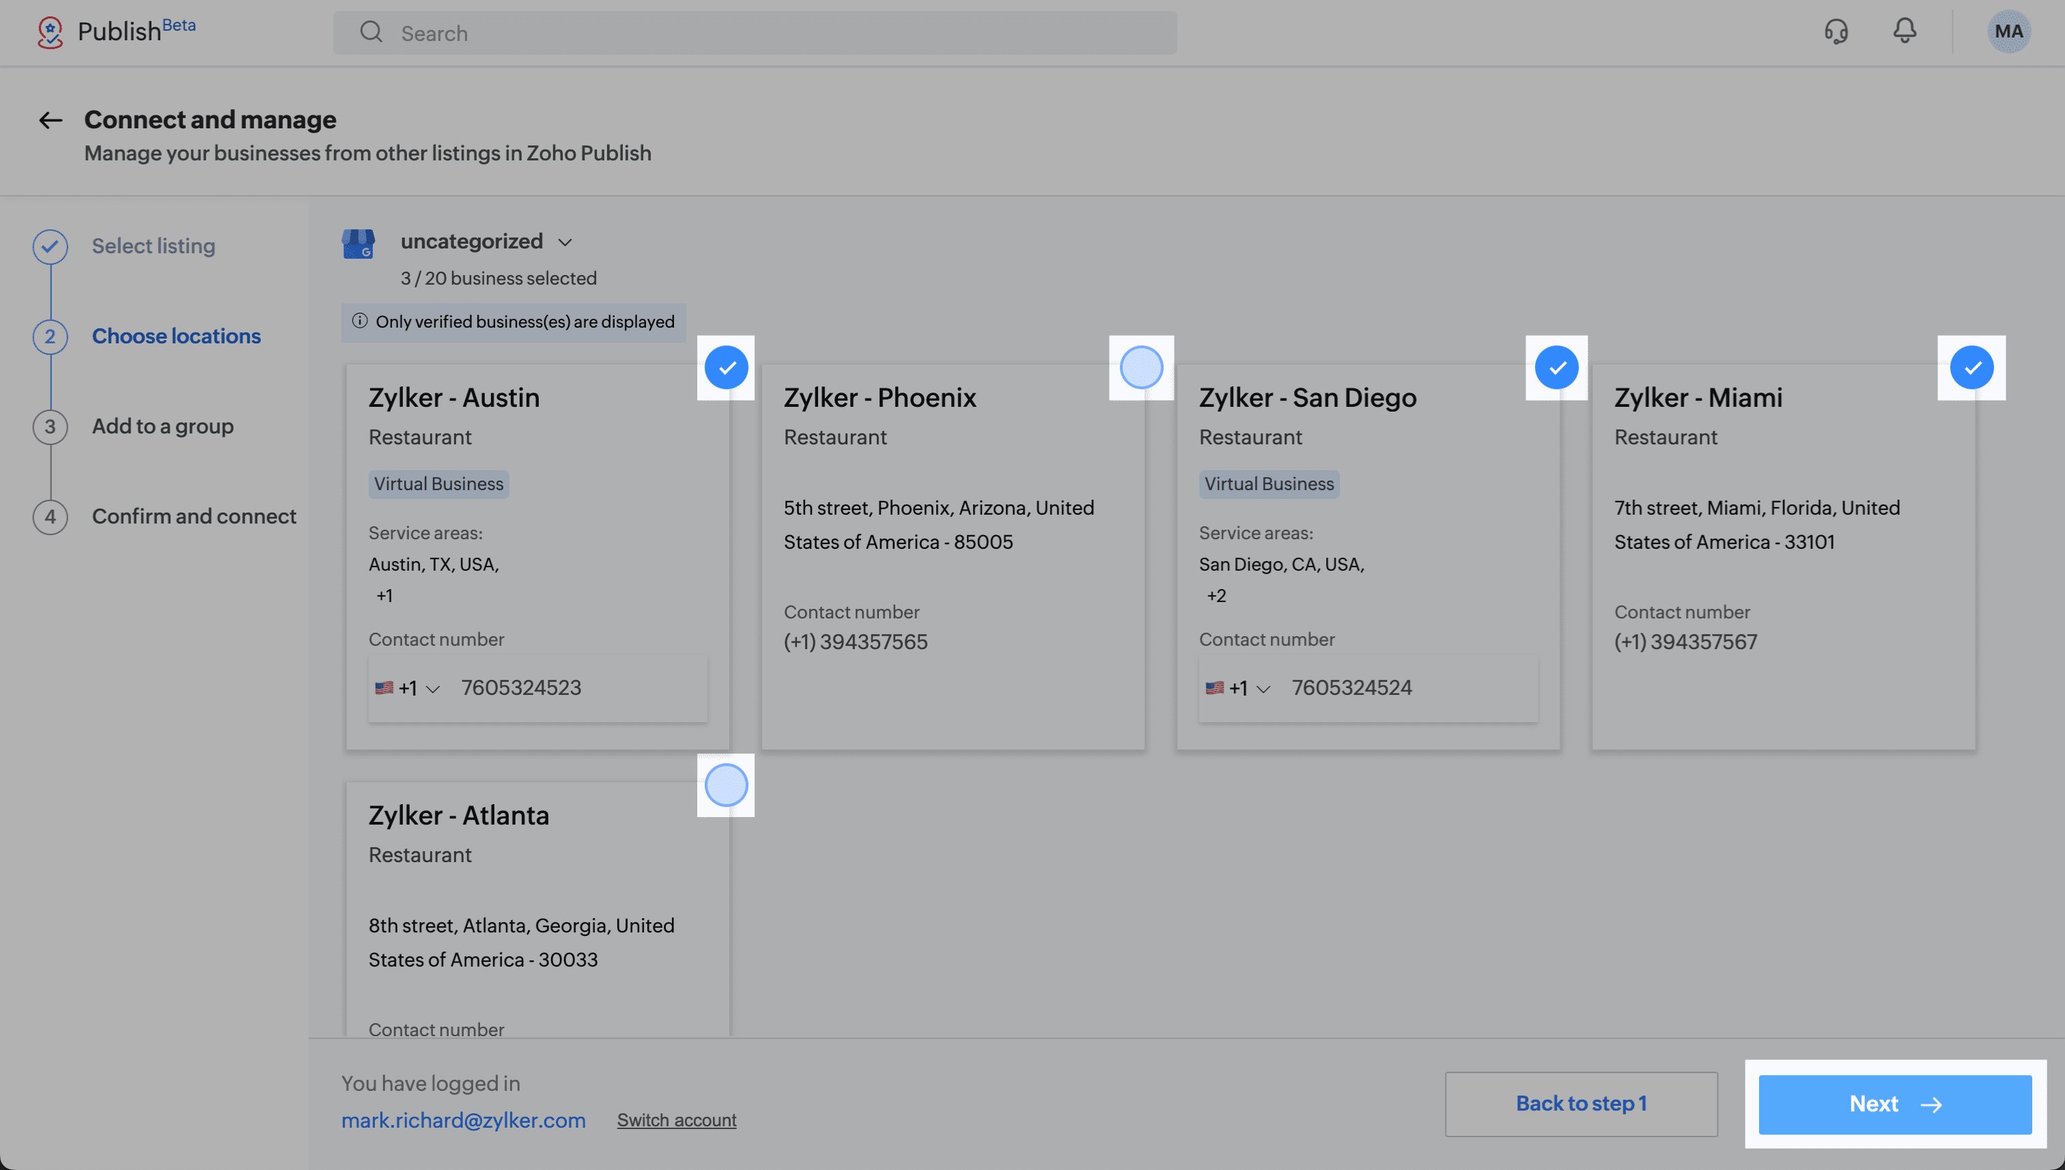Go to Select listing step
Viewport: 2065px width, 1170px height.
154,246
